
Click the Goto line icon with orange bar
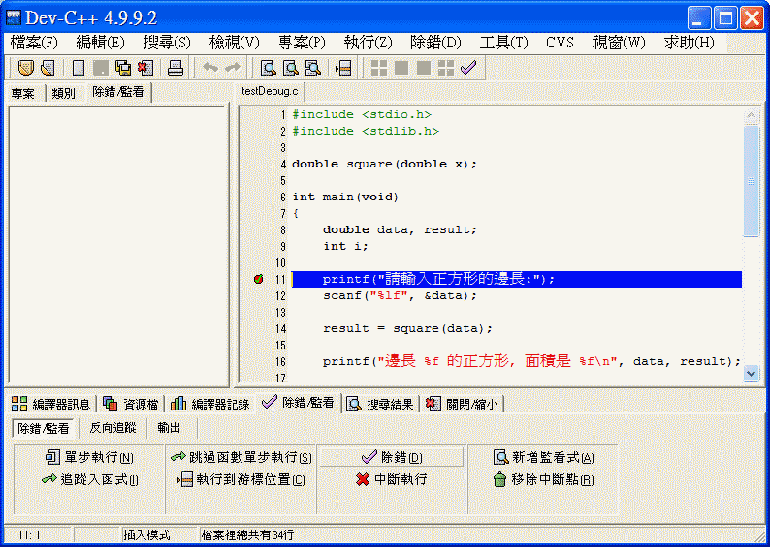[x=343, y=68]
